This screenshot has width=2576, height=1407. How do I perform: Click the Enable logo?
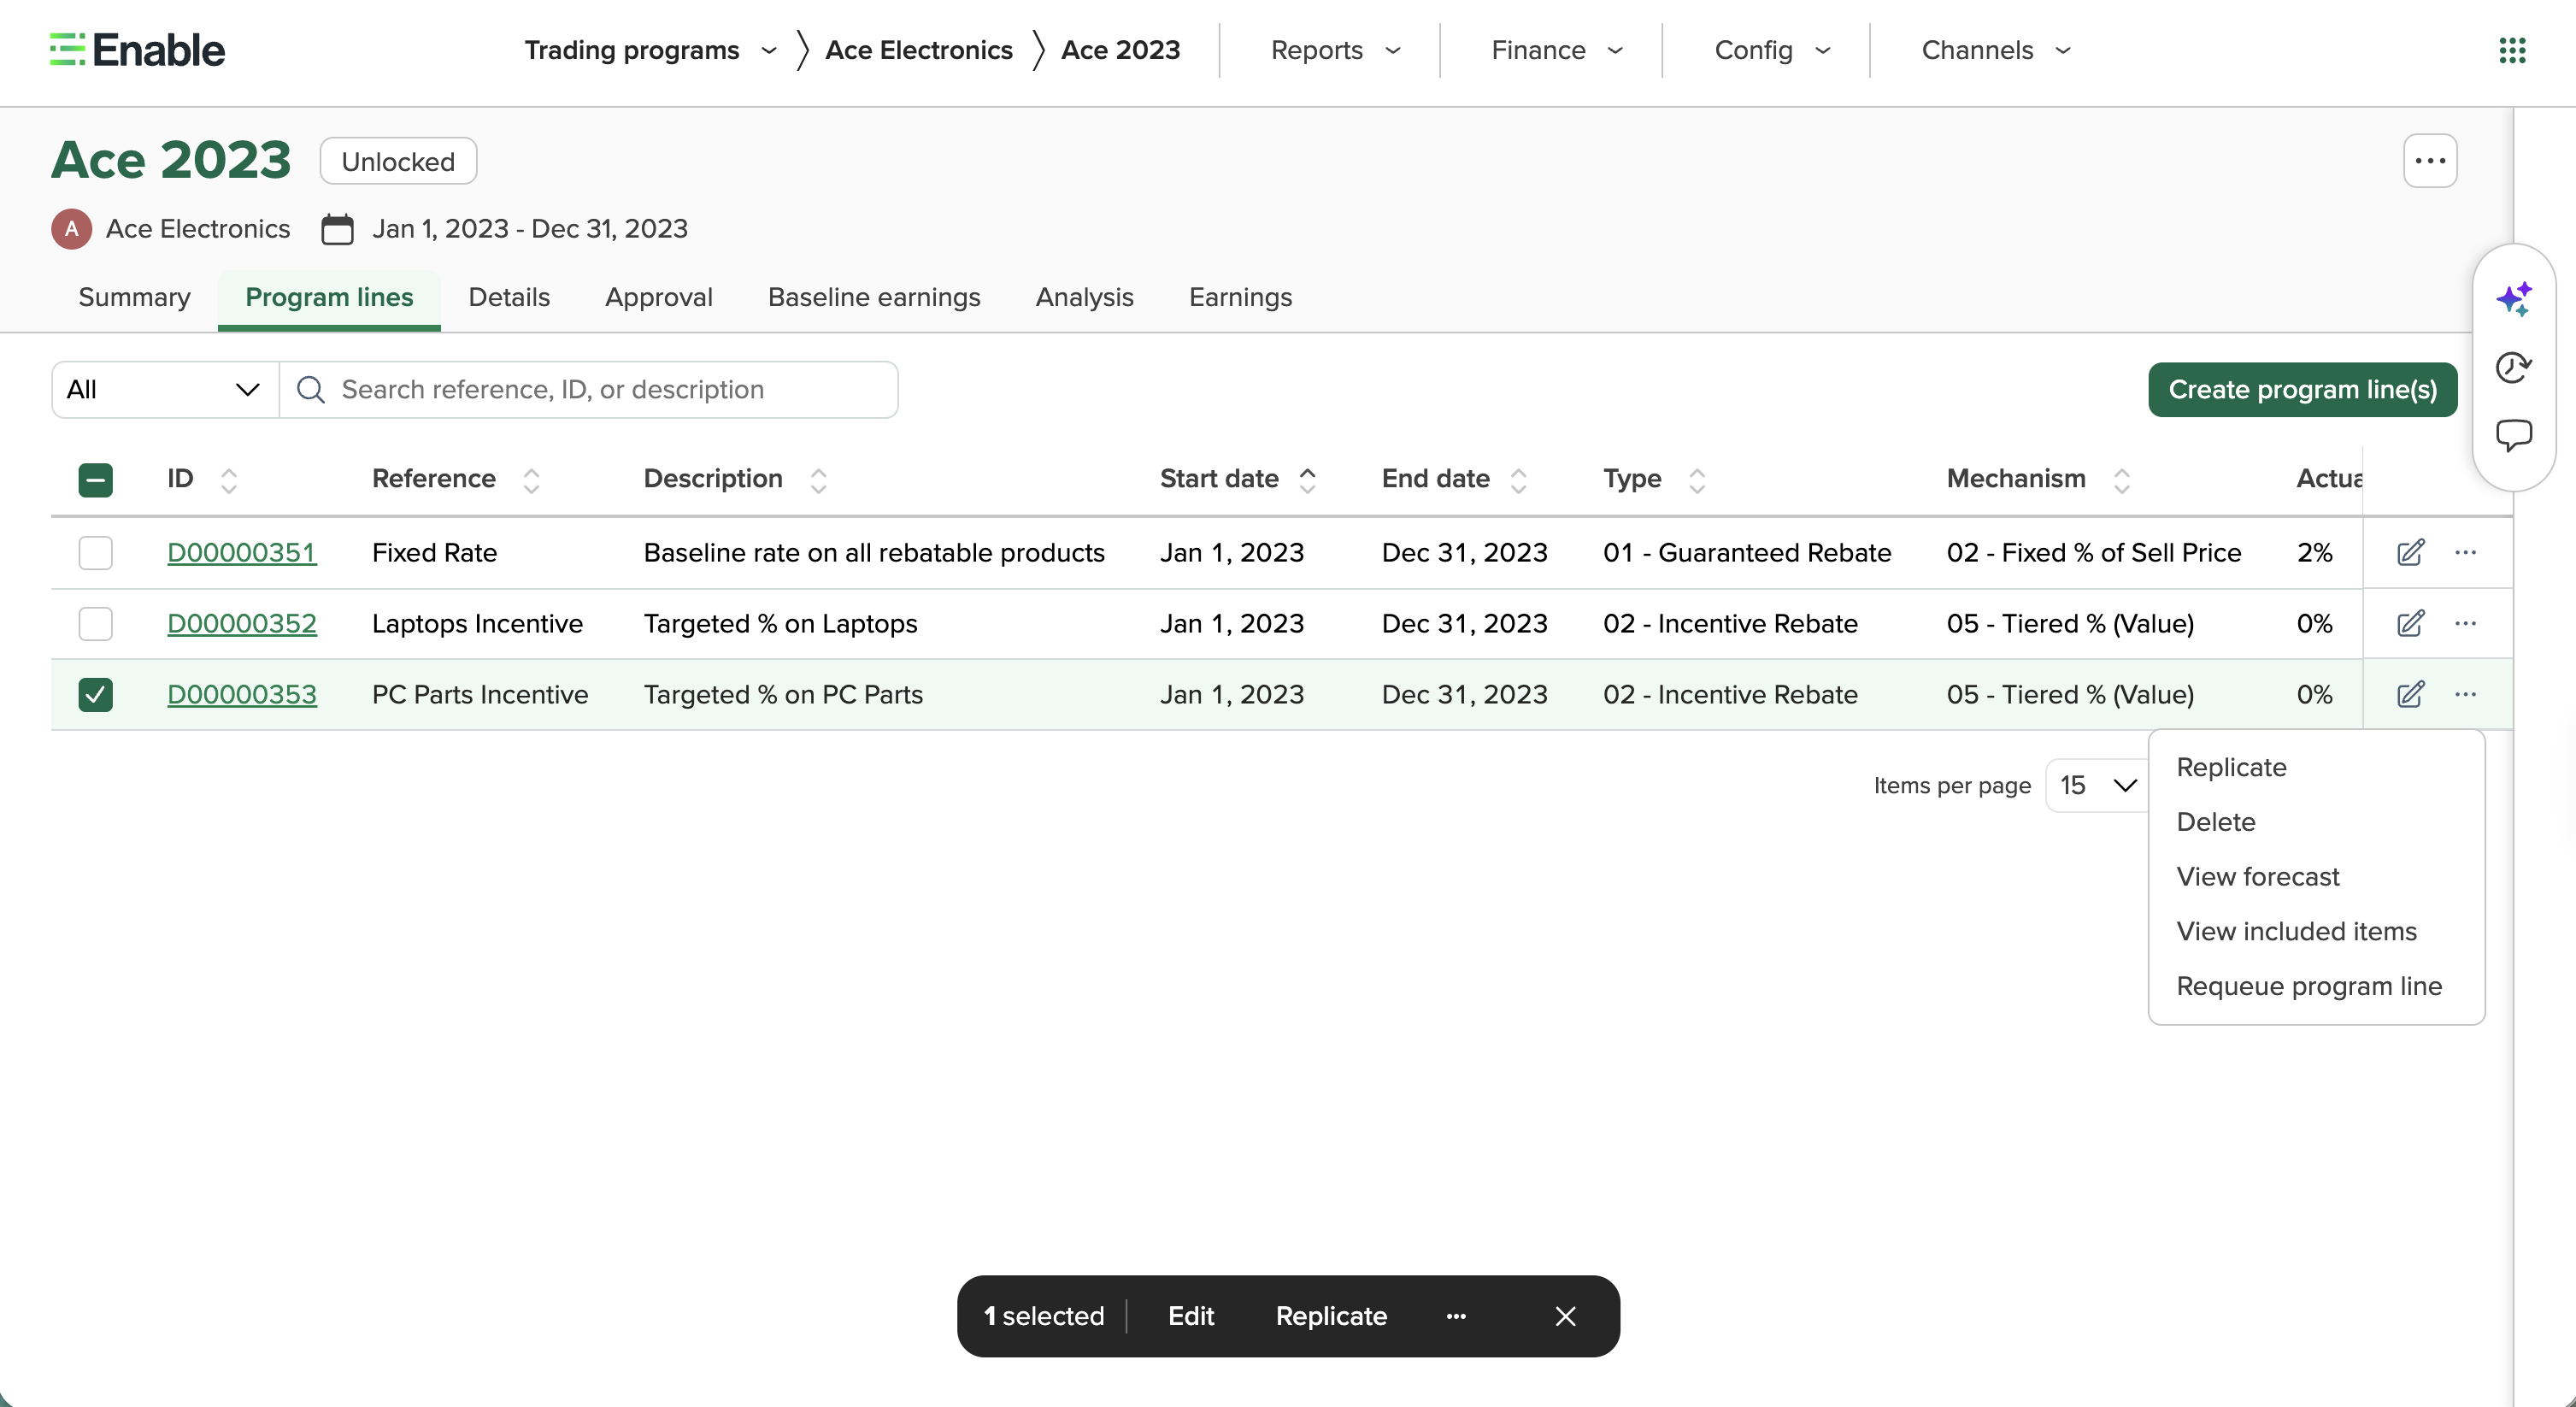click(x=138, y=50)
